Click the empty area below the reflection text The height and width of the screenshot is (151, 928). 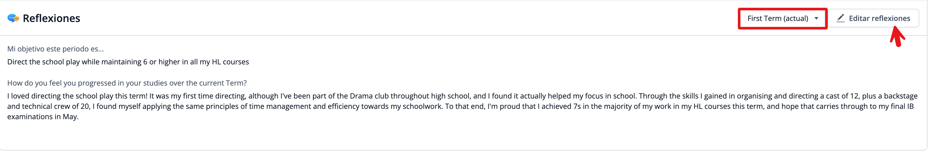coord(432,135)
